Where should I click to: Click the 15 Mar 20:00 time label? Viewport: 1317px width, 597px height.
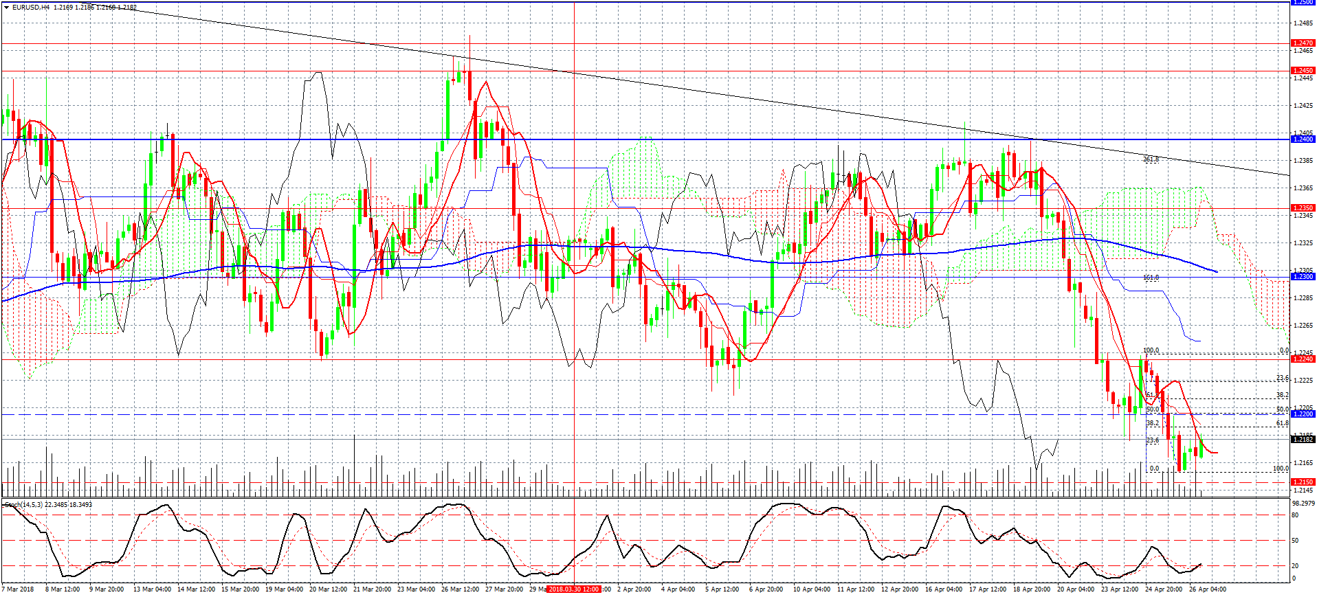point(241,589)
